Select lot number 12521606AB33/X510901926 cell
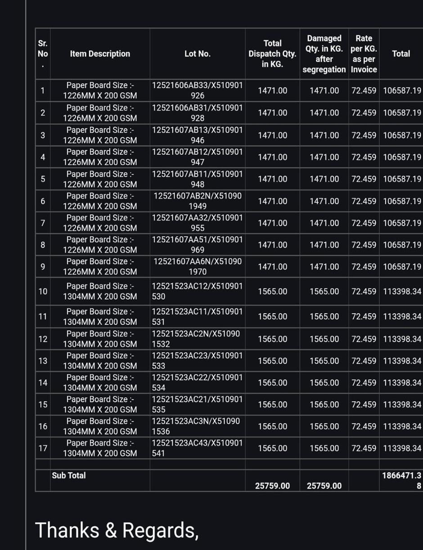 (x=197, y=90)
